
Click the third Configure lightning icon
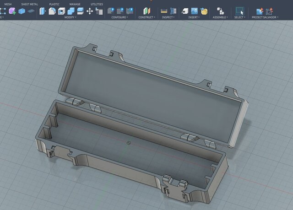tap(130, 11)
